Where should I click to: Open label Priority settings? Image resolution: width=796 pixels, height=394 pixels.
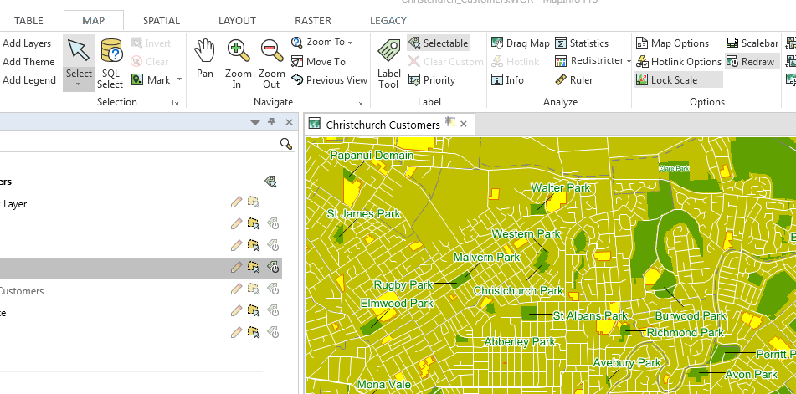coord(432,80)
